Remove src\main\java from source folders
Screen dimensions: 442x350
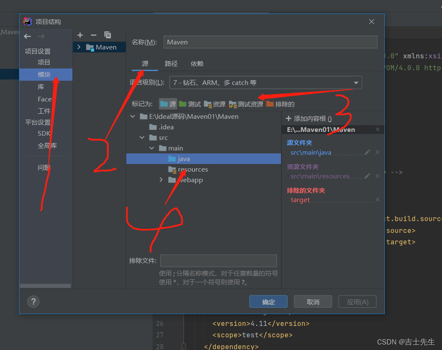pyautogui.click(x=378, y=152)
